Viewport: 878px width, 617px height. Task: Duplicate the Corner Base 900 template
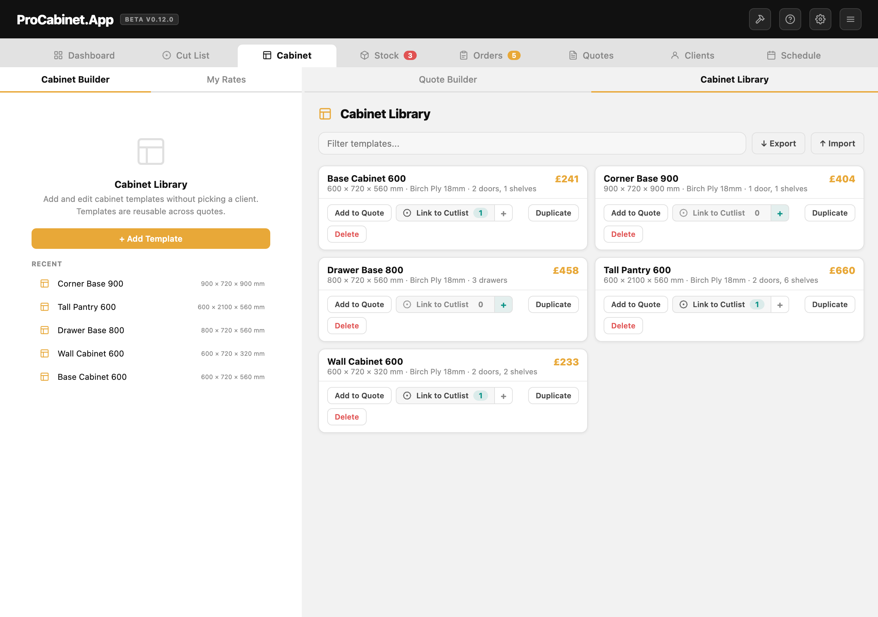(x=830, y=213)
